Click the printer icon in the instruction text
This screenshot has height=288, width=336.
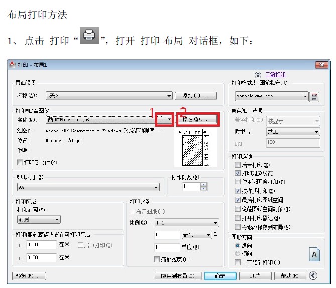[x=89, y=36]
